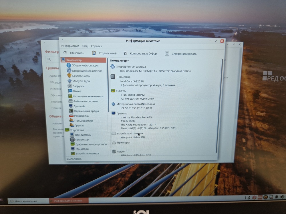Click the ICL Si1519SB (S1513 G1R) value

coord(136,108)
